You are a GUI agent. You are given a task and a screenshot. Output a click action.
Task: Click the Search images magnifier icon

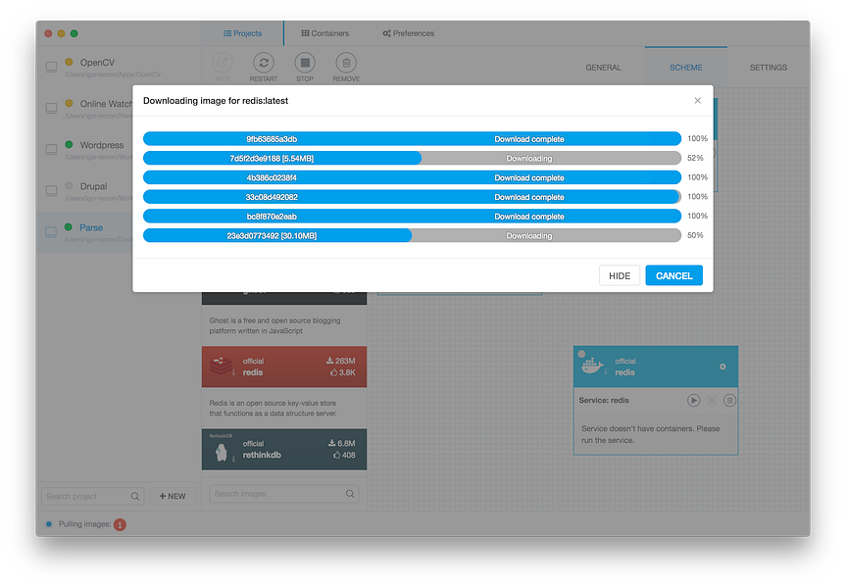350,494
